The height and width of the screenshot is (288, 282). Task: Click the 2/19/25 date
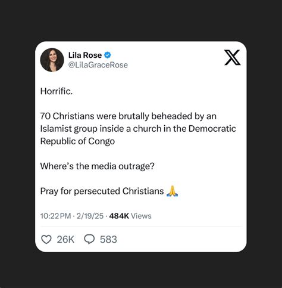click(x=90, y=216)
